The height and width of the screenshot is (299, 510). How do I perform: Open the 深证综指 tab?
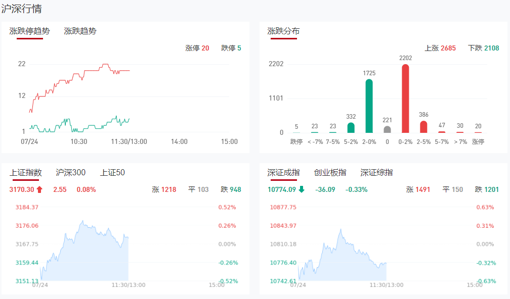click(x=376, y=173)
